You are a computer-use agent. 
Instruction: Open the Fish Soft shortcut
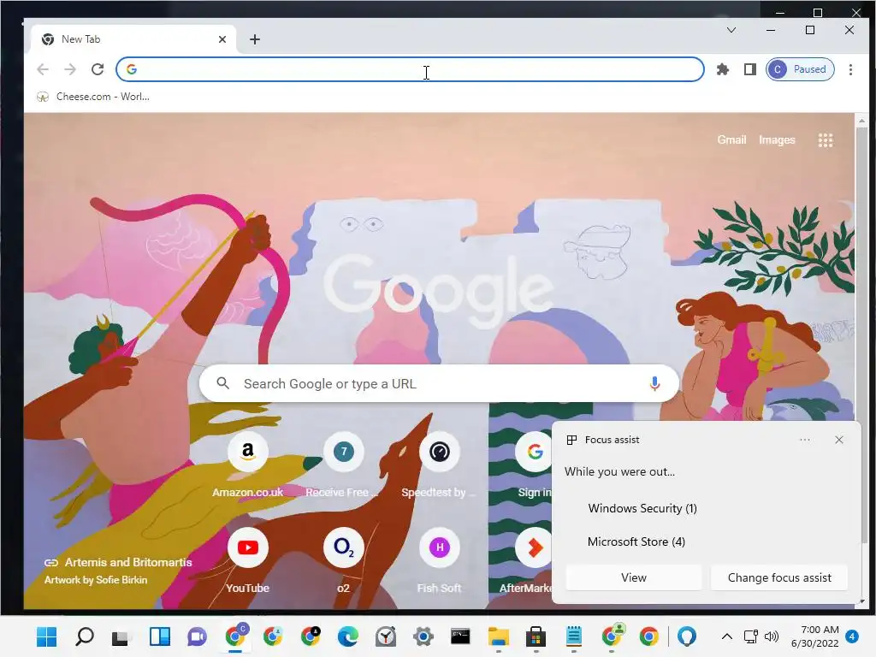coord(439,560)
